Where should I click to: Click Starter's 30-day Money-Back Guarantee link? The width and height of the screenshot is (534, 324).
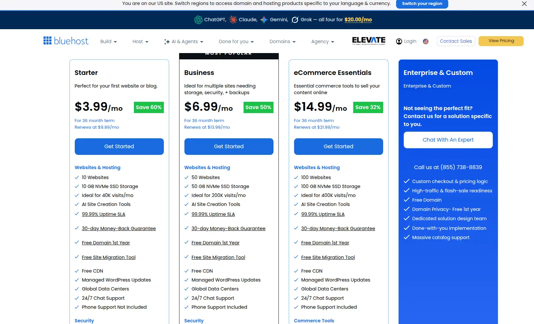pos(119,228)
